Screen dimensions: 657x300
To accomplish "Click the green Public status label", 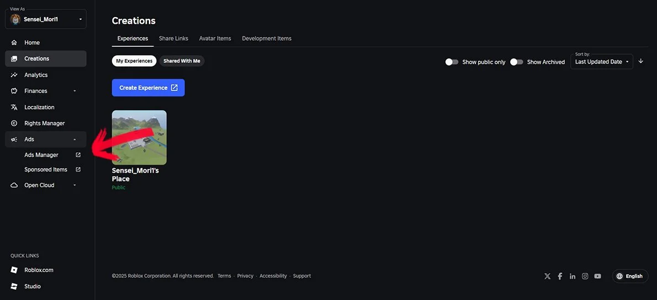I will (x=119, y=187).
